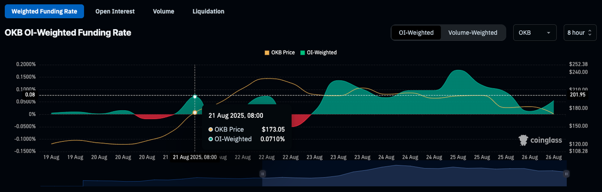The width and height of the screenshot is (602, 192).
Task: Open the OKB coin dropdown
Action: pos(535,33)
